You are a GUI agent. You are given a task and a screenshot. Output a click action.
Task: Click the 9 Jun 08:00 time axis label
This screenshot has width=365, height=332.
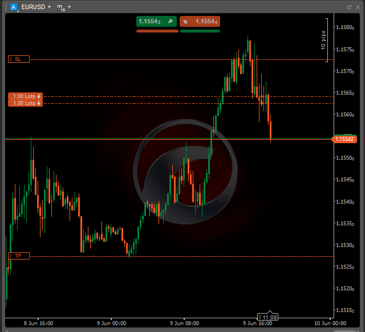coord(184,323)
